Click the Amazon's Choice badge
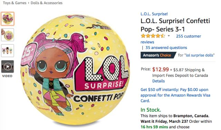 pos(158,55)
